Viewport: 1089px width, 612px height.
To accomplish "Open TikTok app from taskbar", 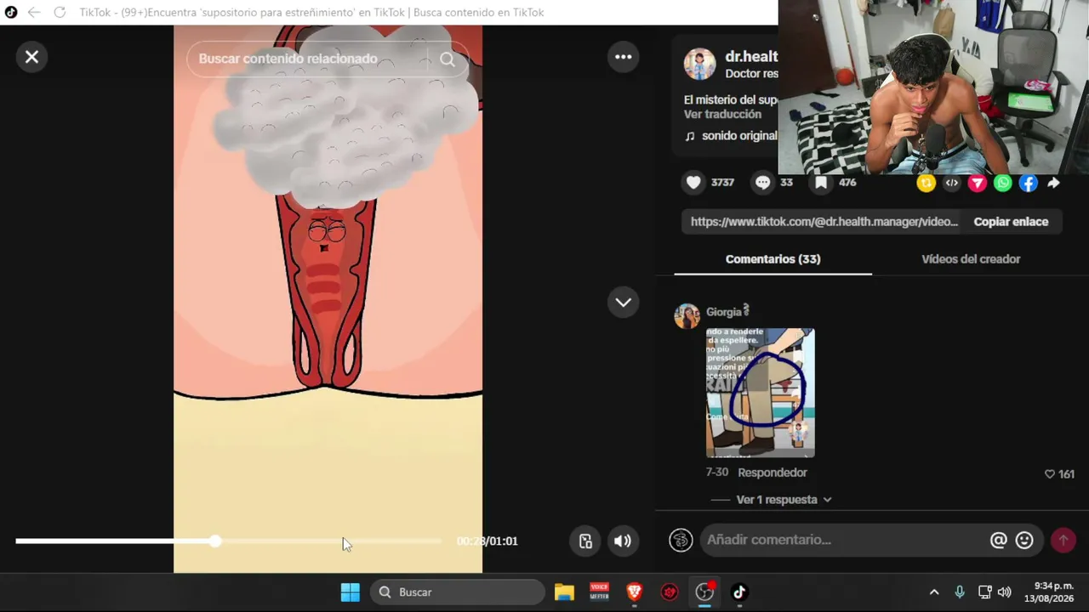I will coord(738,592).
